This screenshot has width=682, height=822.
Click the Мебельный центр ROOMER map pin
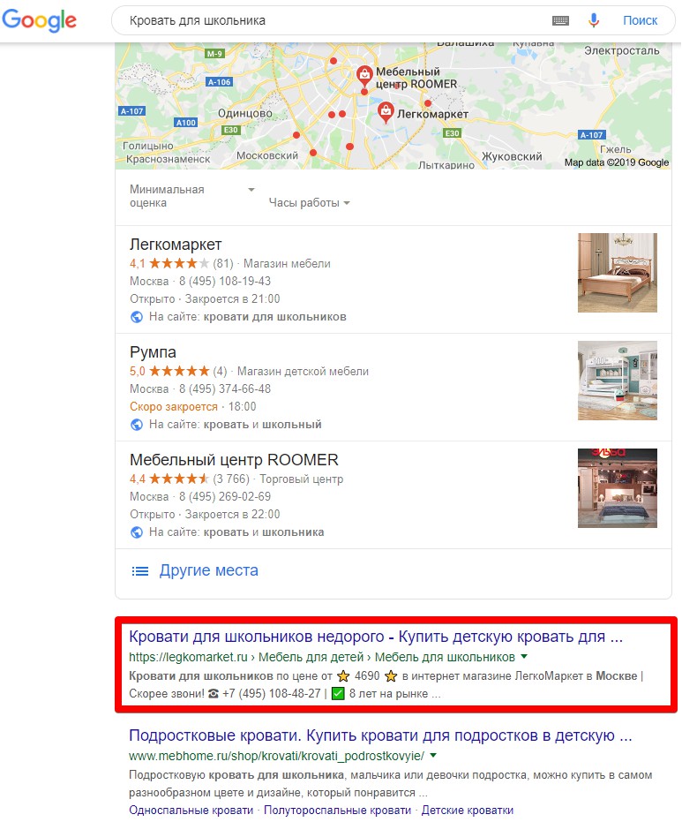tap(364, 76)
